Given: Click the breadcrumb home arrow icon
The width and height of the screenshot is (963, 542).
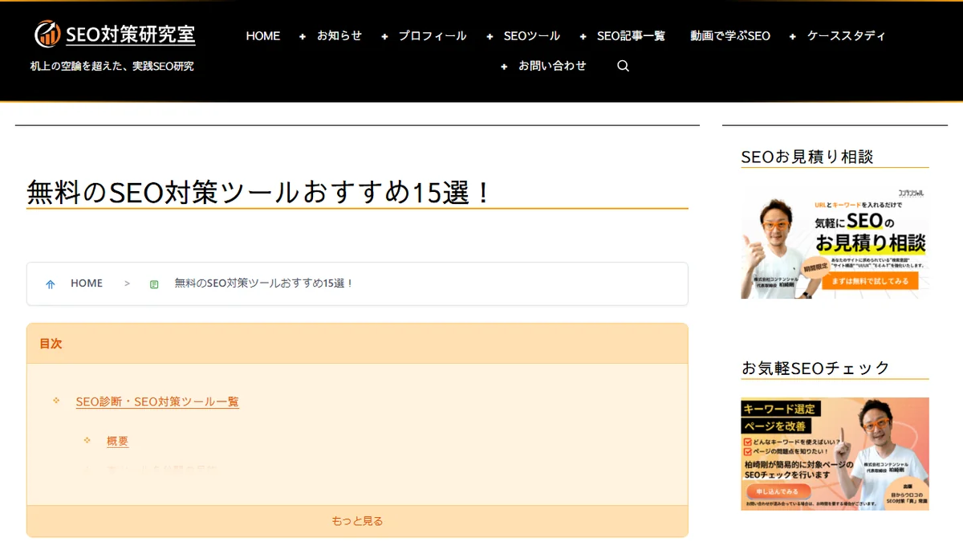Looking at the screenshot, I should click(x=51, y=283).
